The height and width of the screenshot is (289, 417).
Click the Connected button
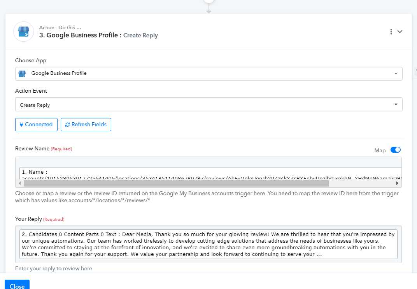(x=36, y=124)
